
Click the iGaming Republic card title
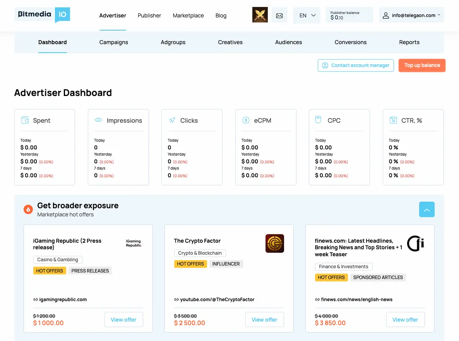(67, 244)
